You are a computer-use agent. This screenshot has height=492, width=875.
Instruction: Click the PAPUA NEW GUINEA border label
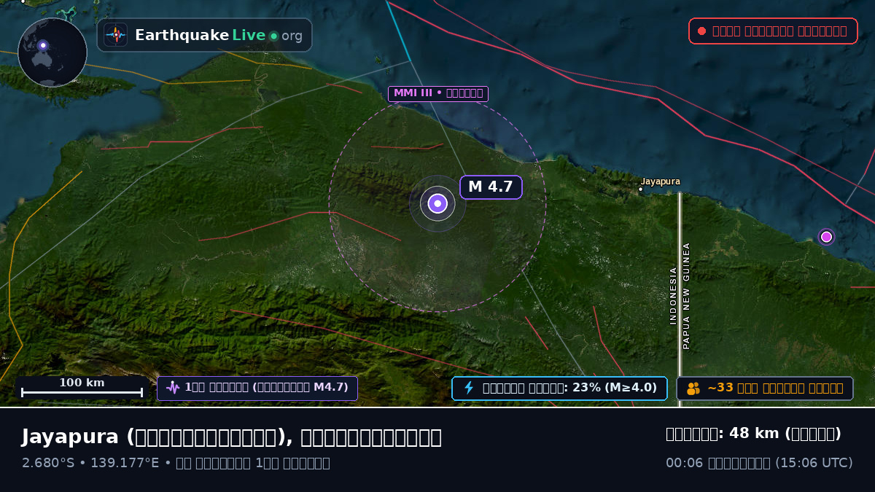pyautogui.click(x=686, y=296)
